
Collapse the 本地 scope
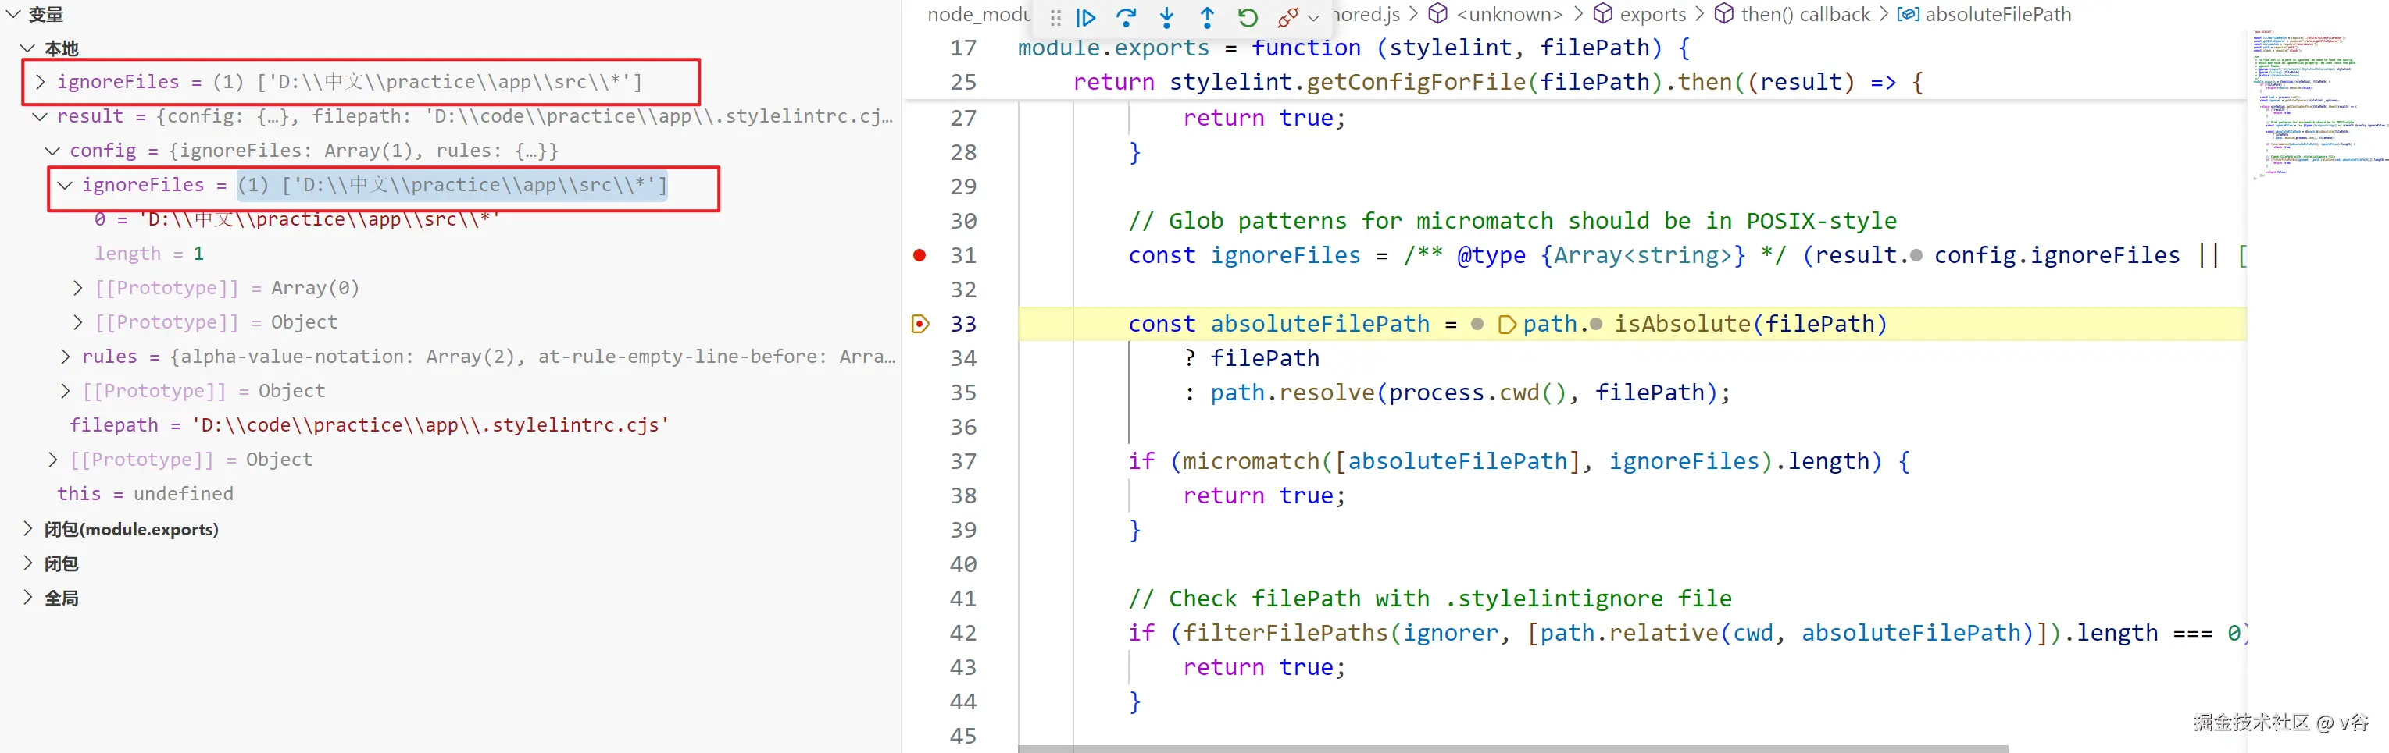[28, 48]
